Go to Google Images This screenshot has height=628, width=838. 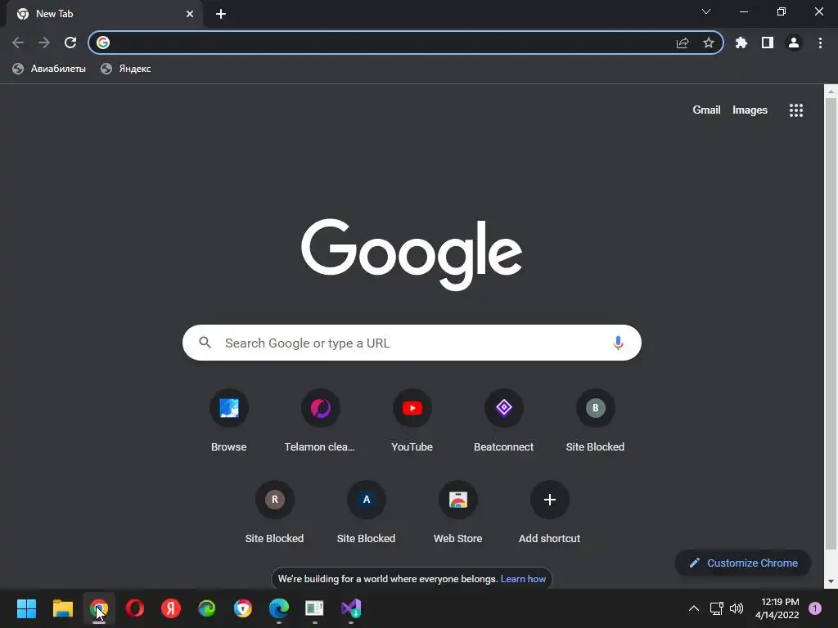pos(750,110)
